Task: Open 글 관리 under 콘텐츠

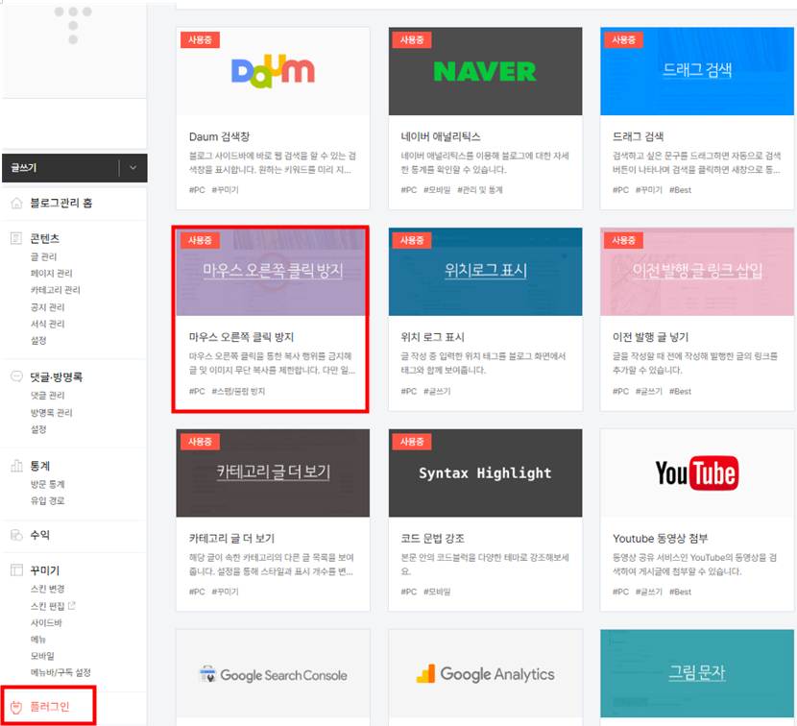Action: 44,256
